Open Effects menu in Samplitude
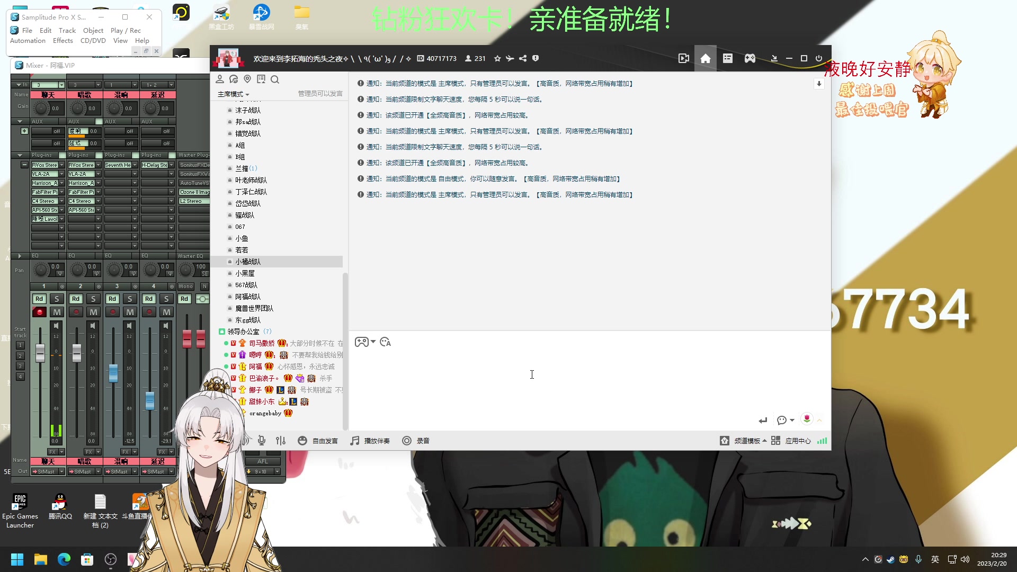The image size is (1017, 572). tap(63, 40)
